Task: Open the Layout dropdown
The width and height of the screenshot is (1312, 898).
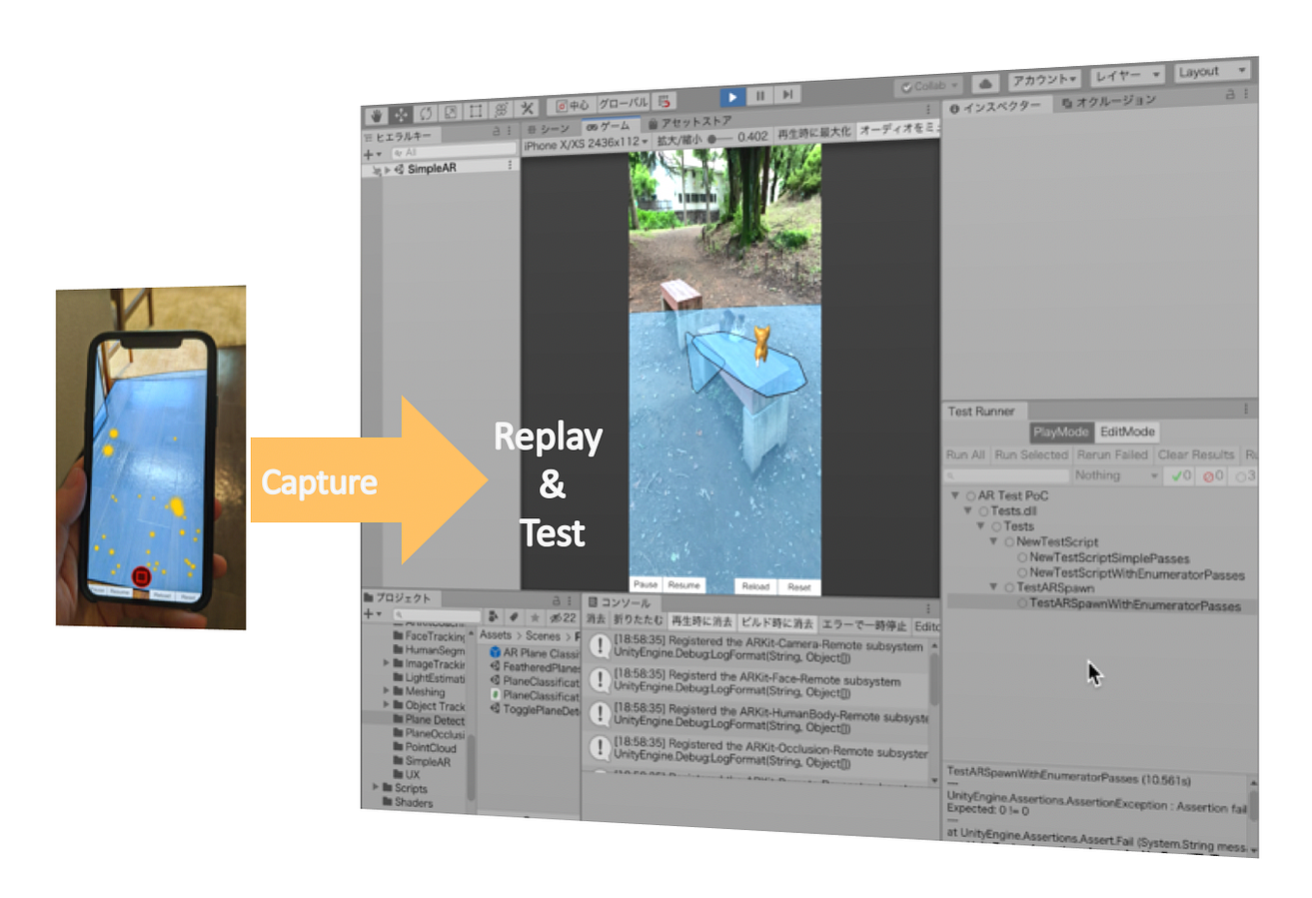Action: 1212,71
